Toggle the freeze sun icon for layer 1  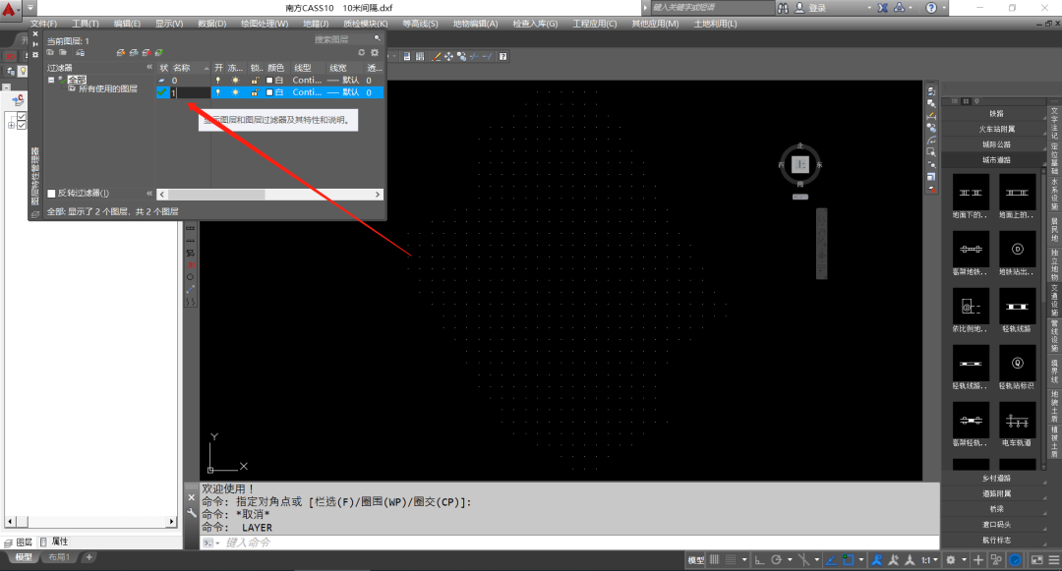coord(236,92)
